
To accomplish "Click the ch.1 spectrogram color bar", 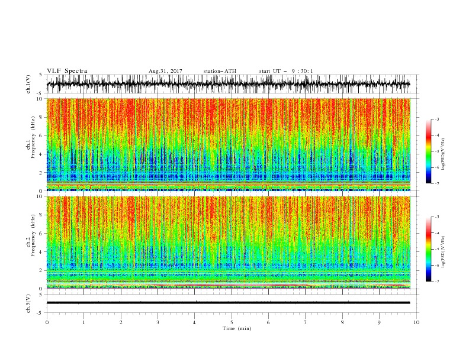I will click(428, 151).
